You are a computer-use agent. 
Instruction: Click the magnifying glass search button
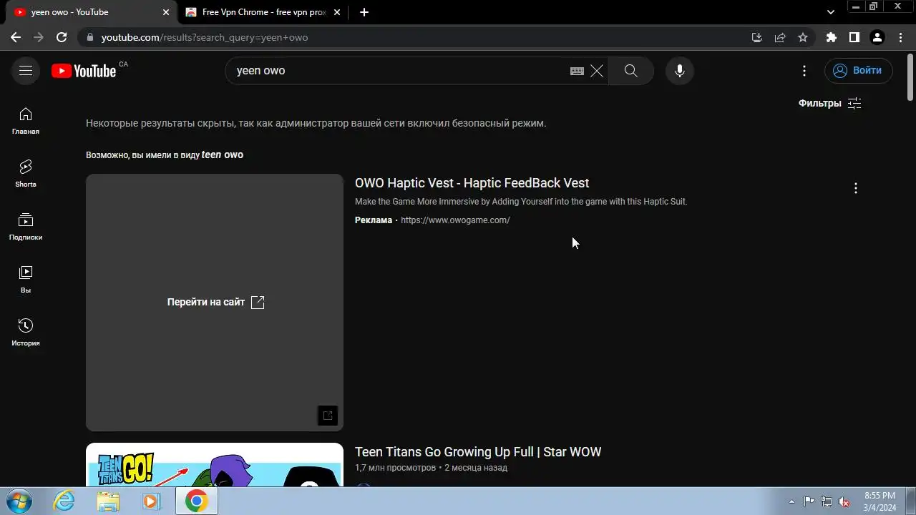click(630, 71)
